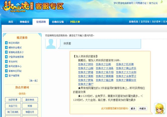
Task: Click the user avatar silhouette icon
Action: pyautogui.click(x=51, y=44)
